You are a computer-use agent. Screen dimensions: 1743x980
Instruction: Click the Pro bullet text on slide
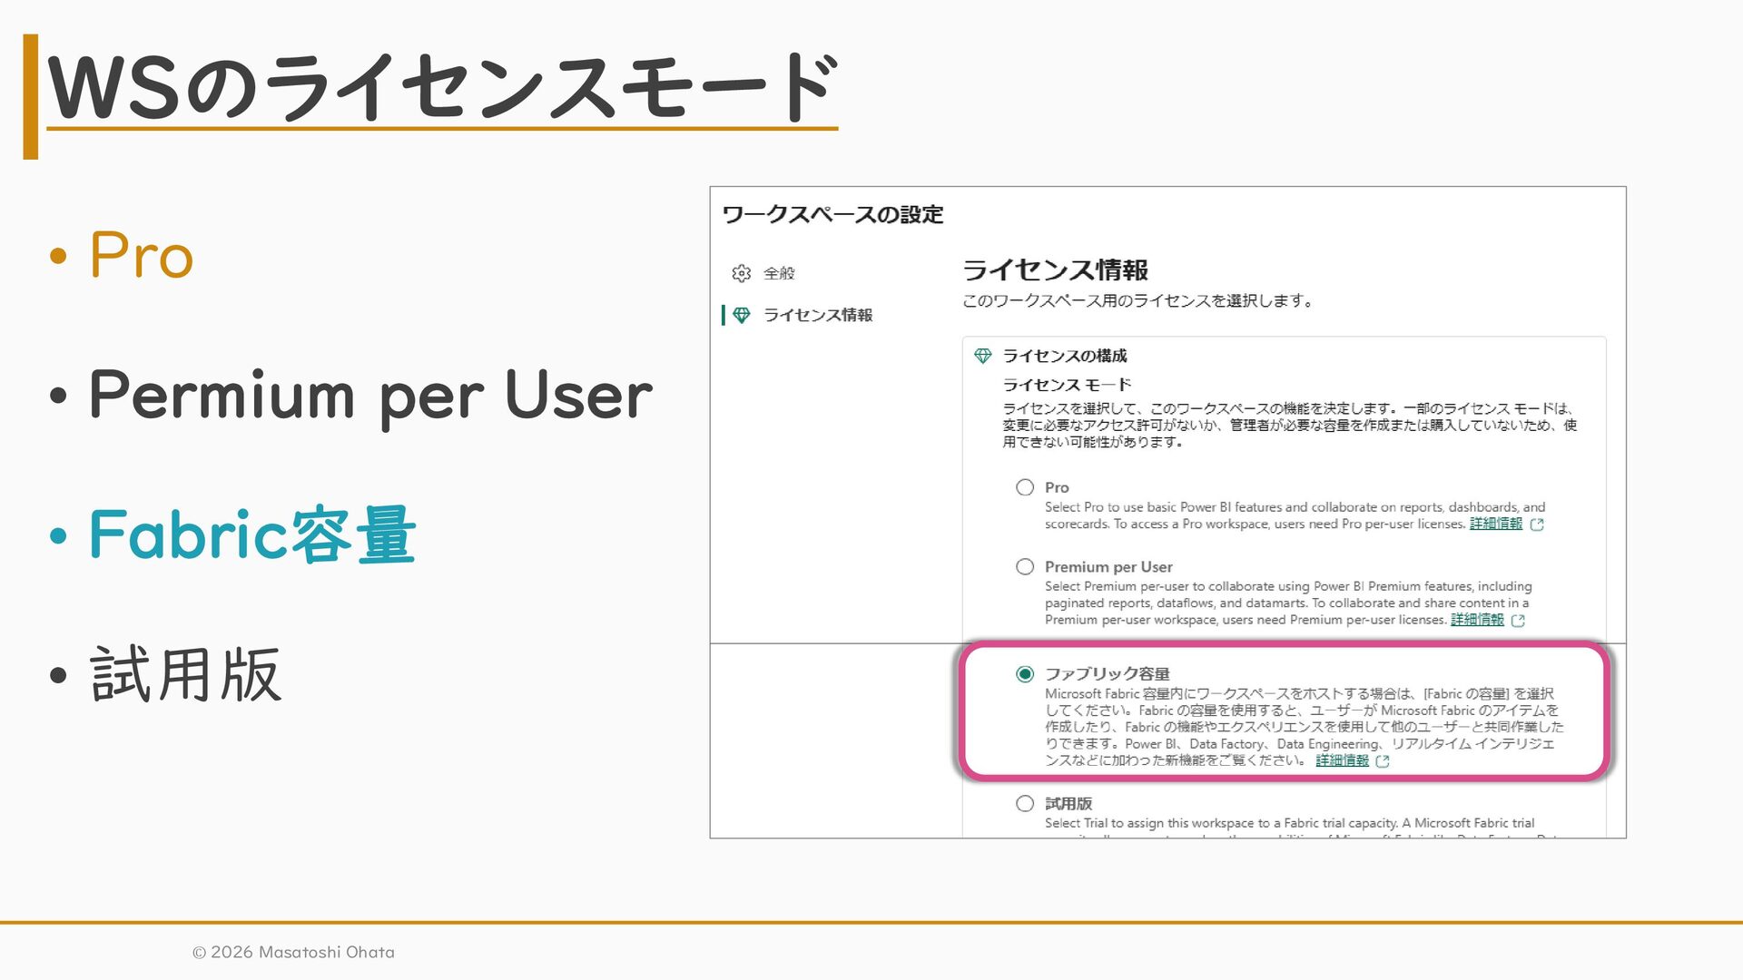(x=142, y=255)
